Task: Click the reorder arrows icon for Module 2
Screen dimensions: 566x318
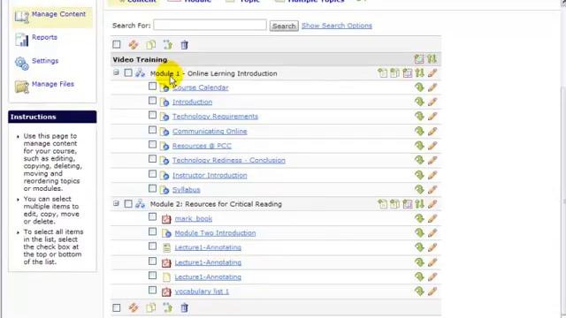Action: click(x=419, y=204)
